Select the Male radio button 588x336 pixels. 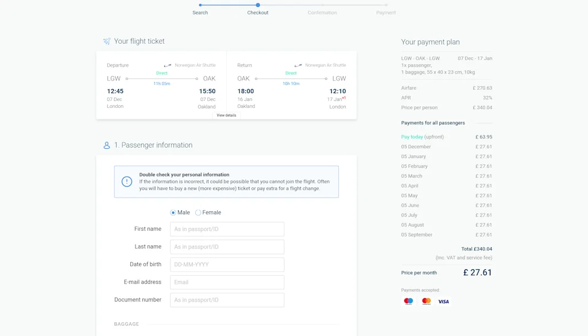click(173, 213)
